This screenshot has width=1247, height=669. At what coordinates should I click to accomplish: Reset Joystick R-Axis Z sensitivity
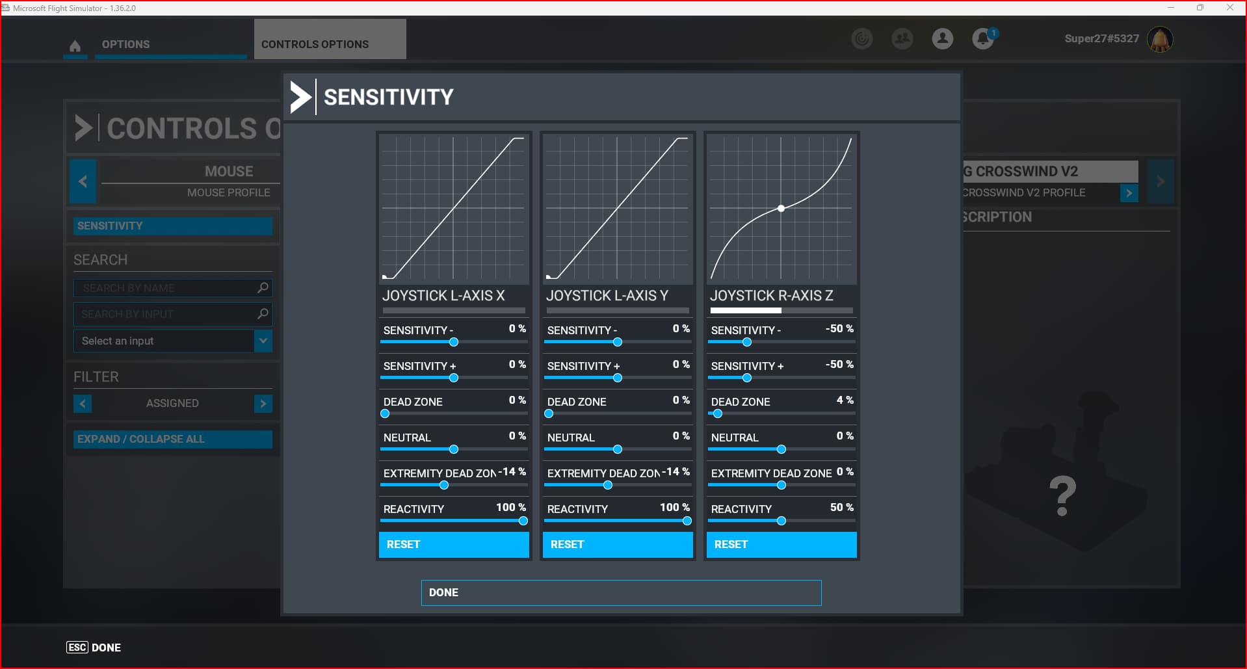click(x=781, y=545)
